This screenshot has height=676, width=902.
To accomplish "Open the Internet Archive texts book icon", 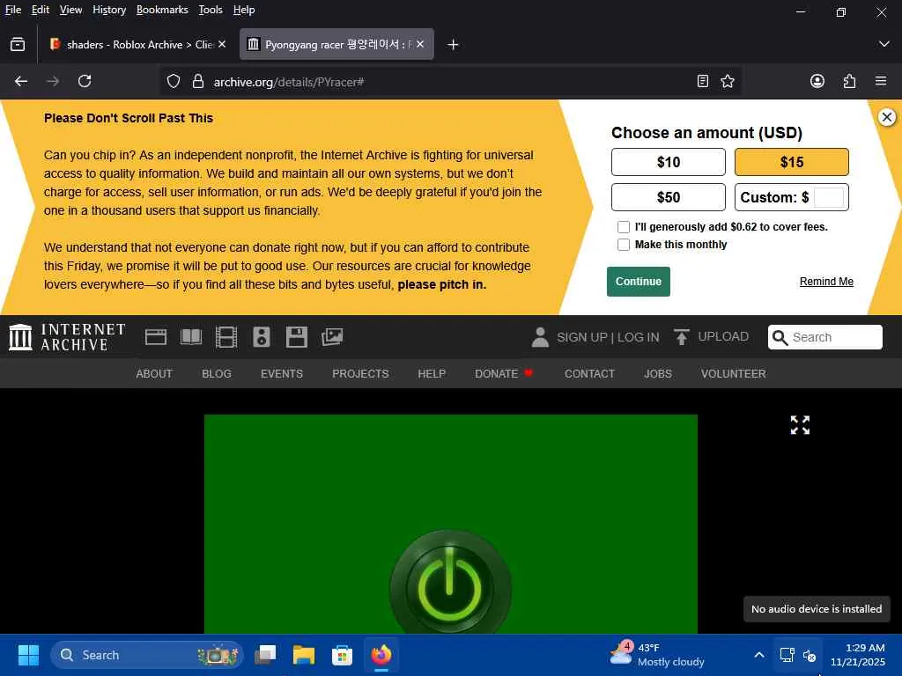I will 191,337.
